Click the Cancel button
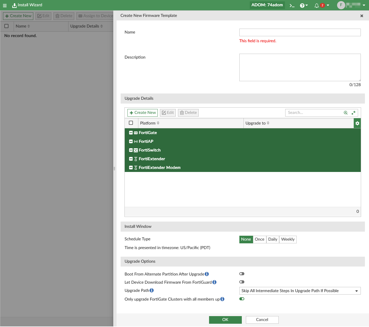This screenshot has width=369, height=327. (x=262, y=320)
